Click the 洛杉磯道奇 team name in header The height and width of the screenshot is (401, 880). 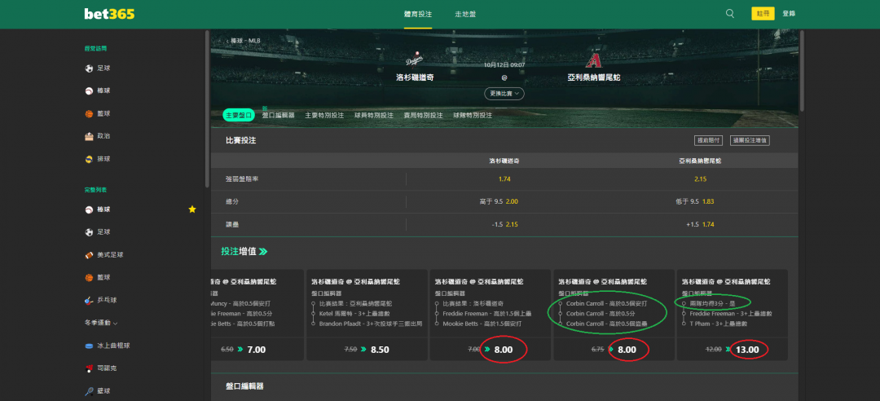414,77
